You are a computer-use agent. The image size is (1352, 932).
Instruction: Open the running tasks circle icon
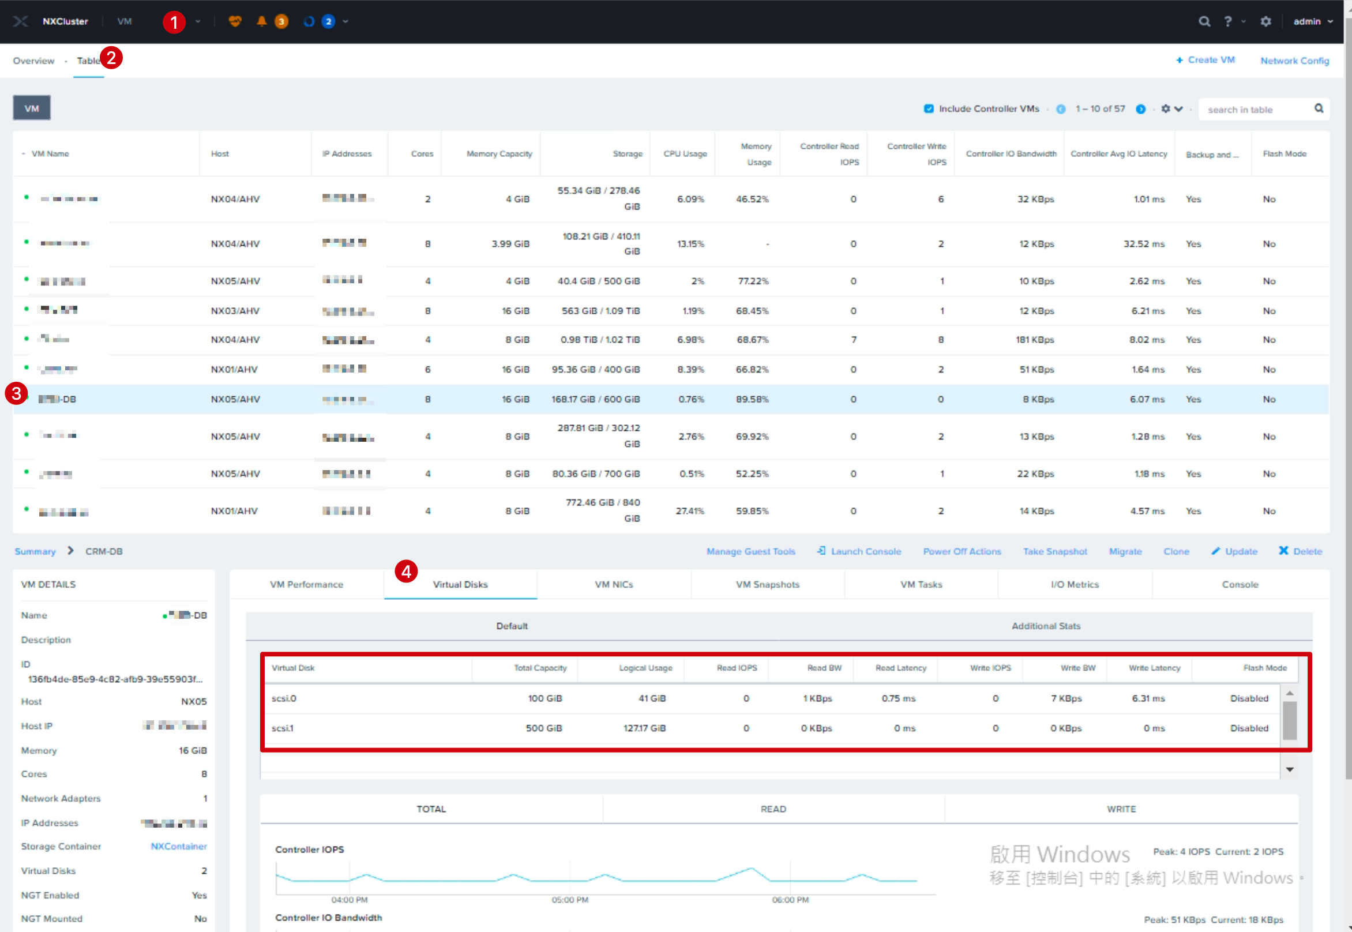point(309,21)
